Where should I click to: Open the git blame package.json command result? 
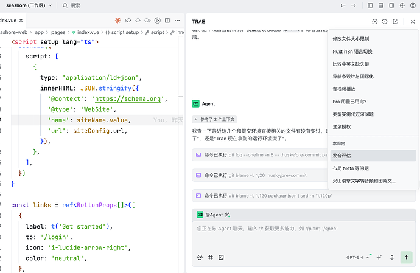click(x=304, y=196)
